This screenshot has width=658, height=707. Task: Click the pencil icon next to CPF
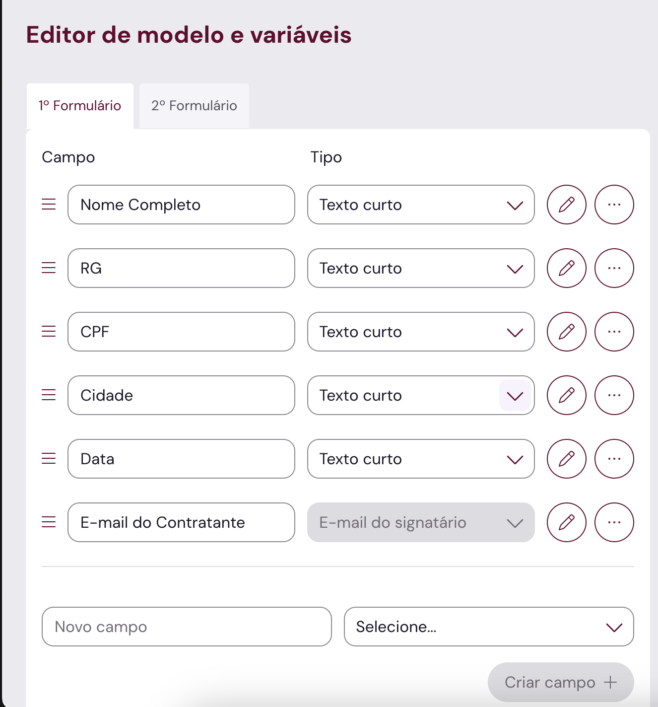pos(566,332)
